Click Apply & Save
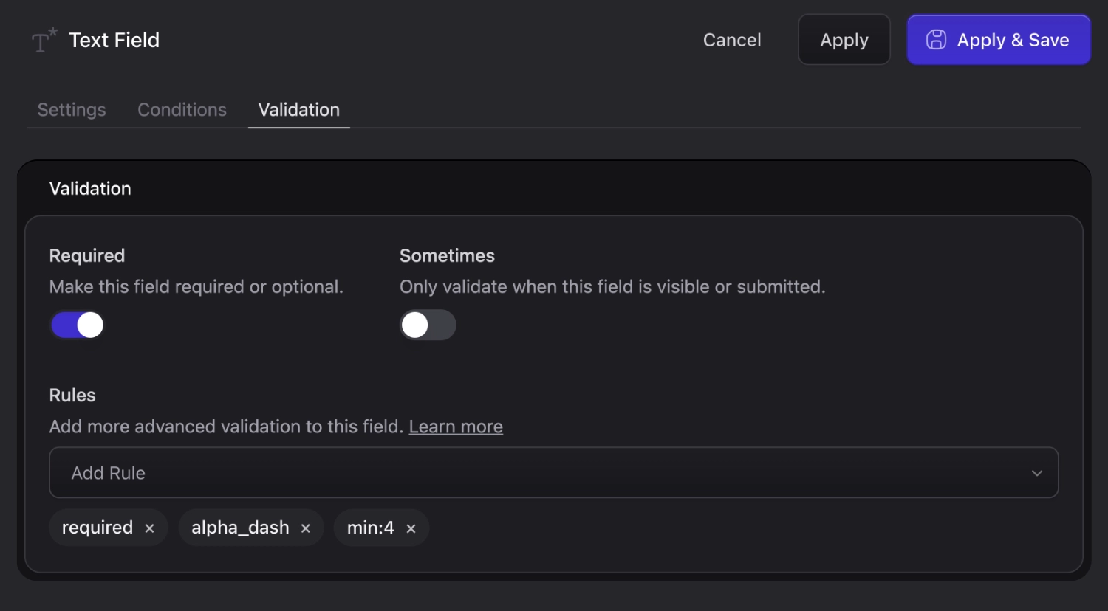 (998, 40)
